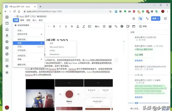Screen dimensions: 172x111
Task: Open the lightning-bolt insert icon
Action: pyautogui.click(x=122, y=26)
